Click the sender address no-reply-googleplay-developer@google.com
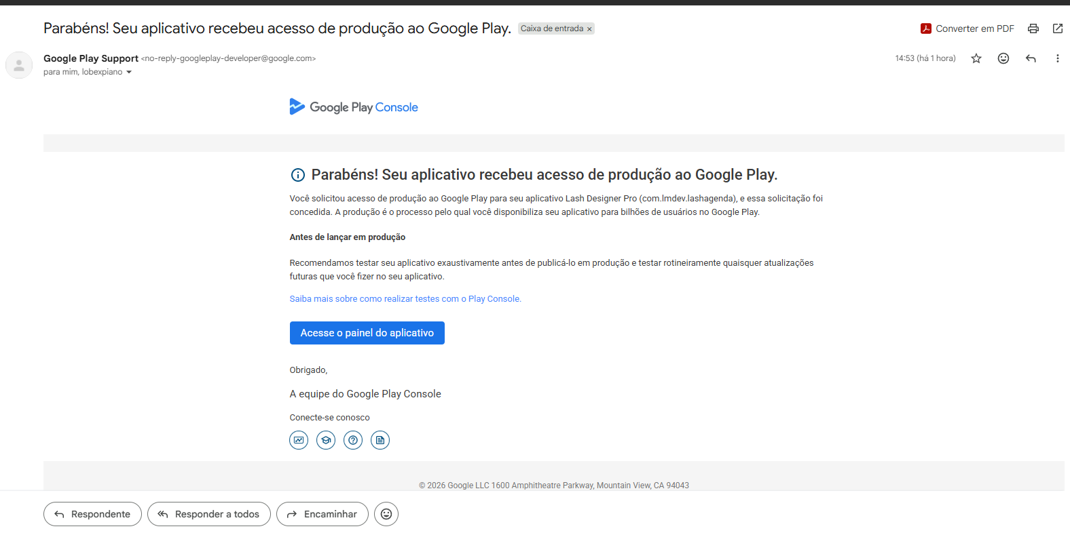The height and width of the screenshot is (533, 1070). (228, 58)
